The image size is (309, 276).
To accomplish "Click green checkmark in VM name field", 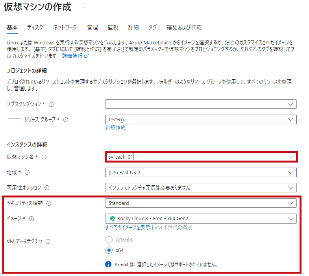I will click(292, 157).
